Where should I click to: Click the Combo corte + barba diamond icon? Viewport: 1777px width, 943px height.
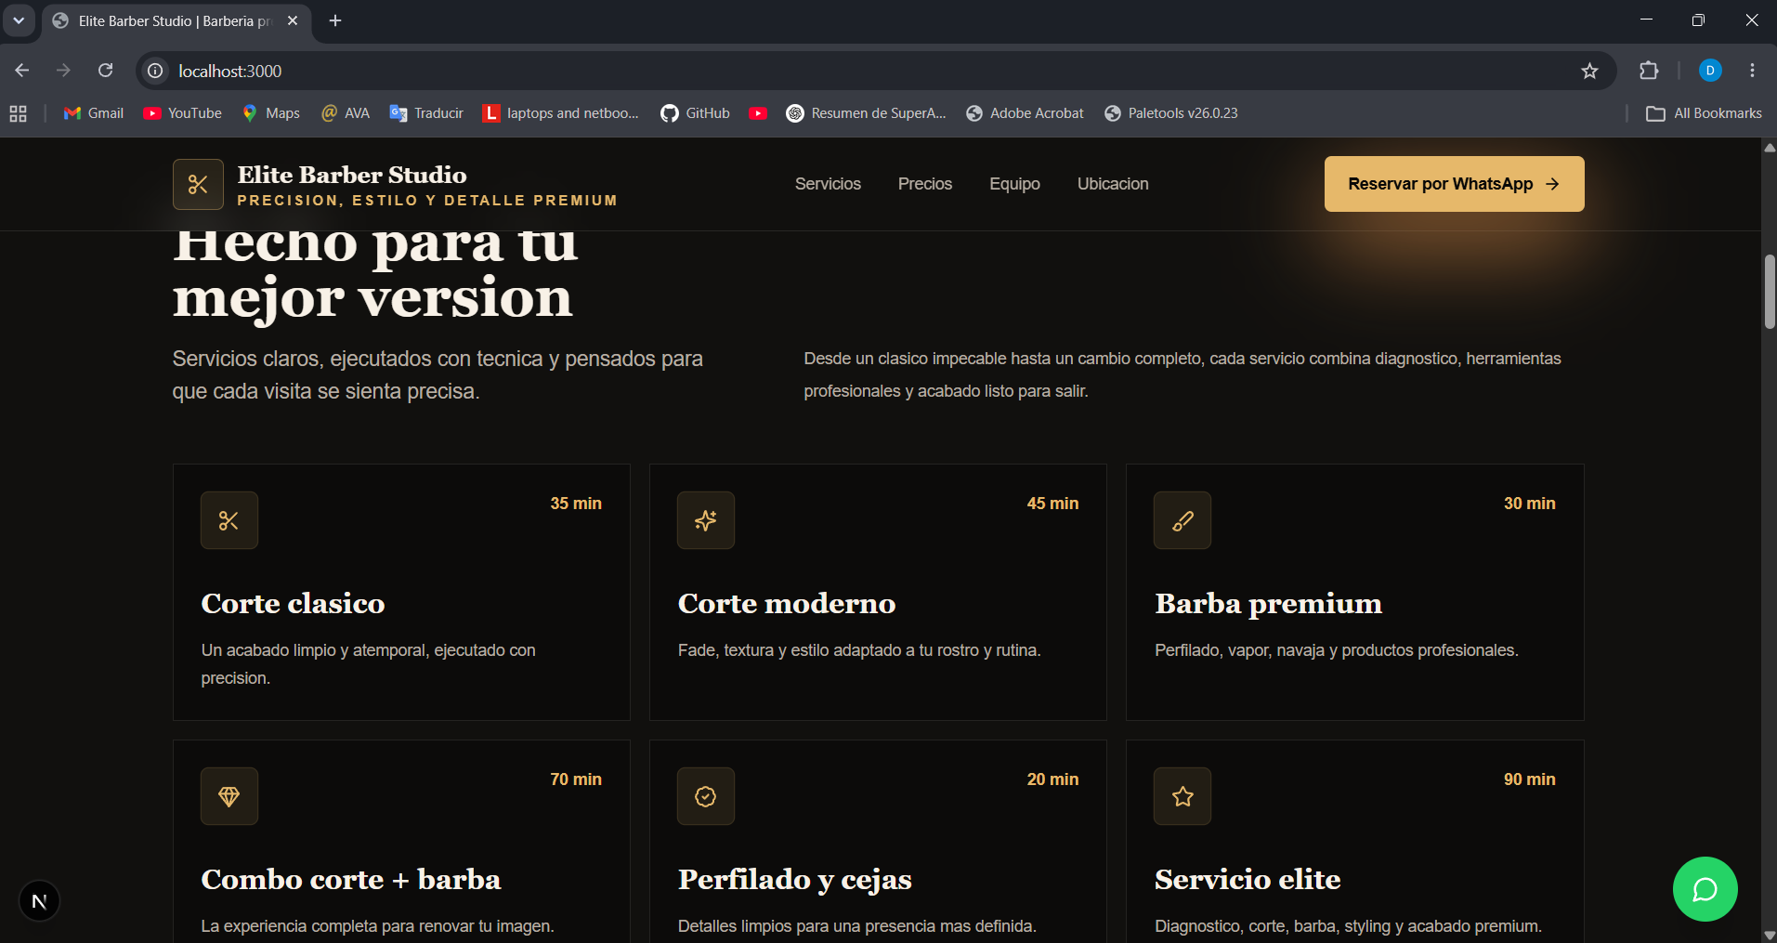[229, 796]
